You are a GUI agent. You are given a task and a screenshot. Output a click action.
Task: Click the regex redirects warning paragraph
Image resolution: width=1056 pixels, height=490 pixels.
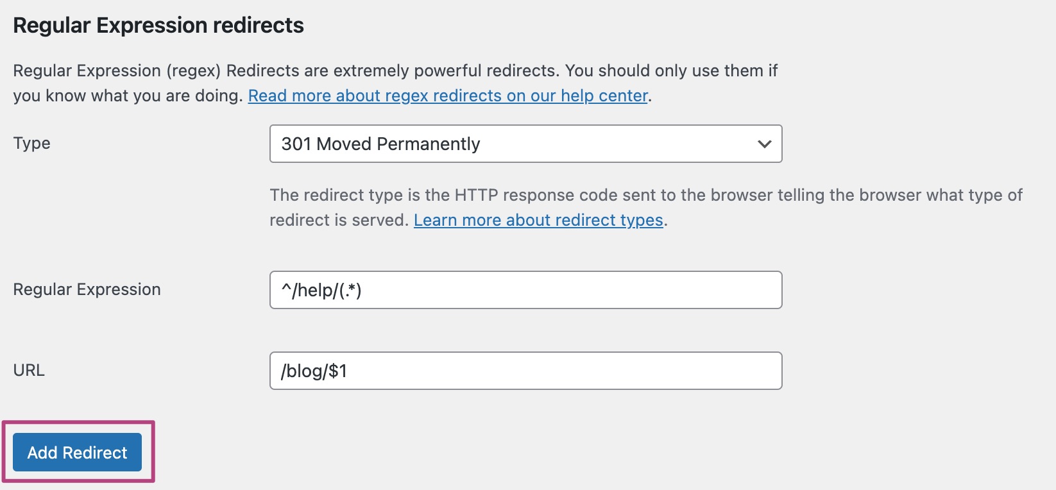click(x=395, y=83)
